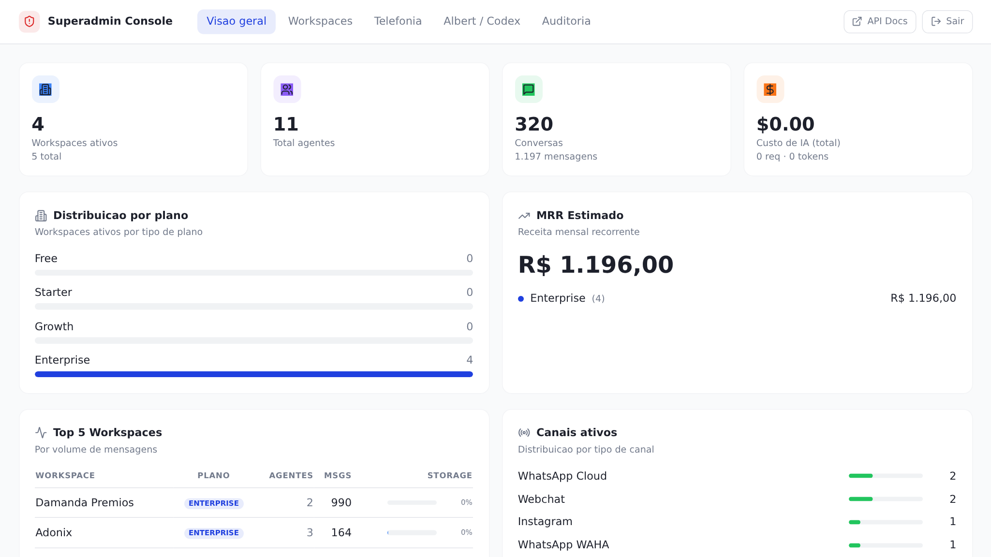Click the Canais ativos broadcast icon
Viewport: 991px width, 557px height.
click(x=525, y=432)
